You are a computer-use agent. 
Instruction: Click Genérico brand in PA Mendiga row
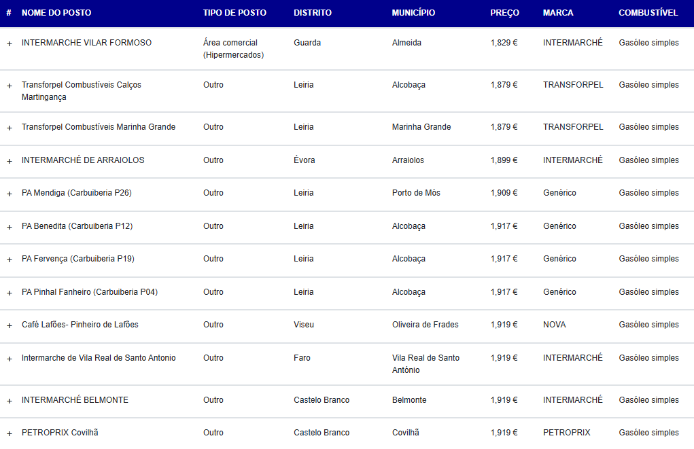pyautogui.click(x=559, y=193)
